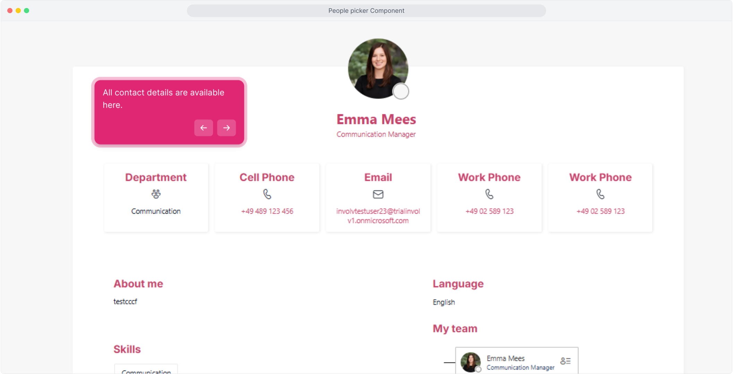Click the Email envelope icon
The image size is (733, 374).
[378, 194]
